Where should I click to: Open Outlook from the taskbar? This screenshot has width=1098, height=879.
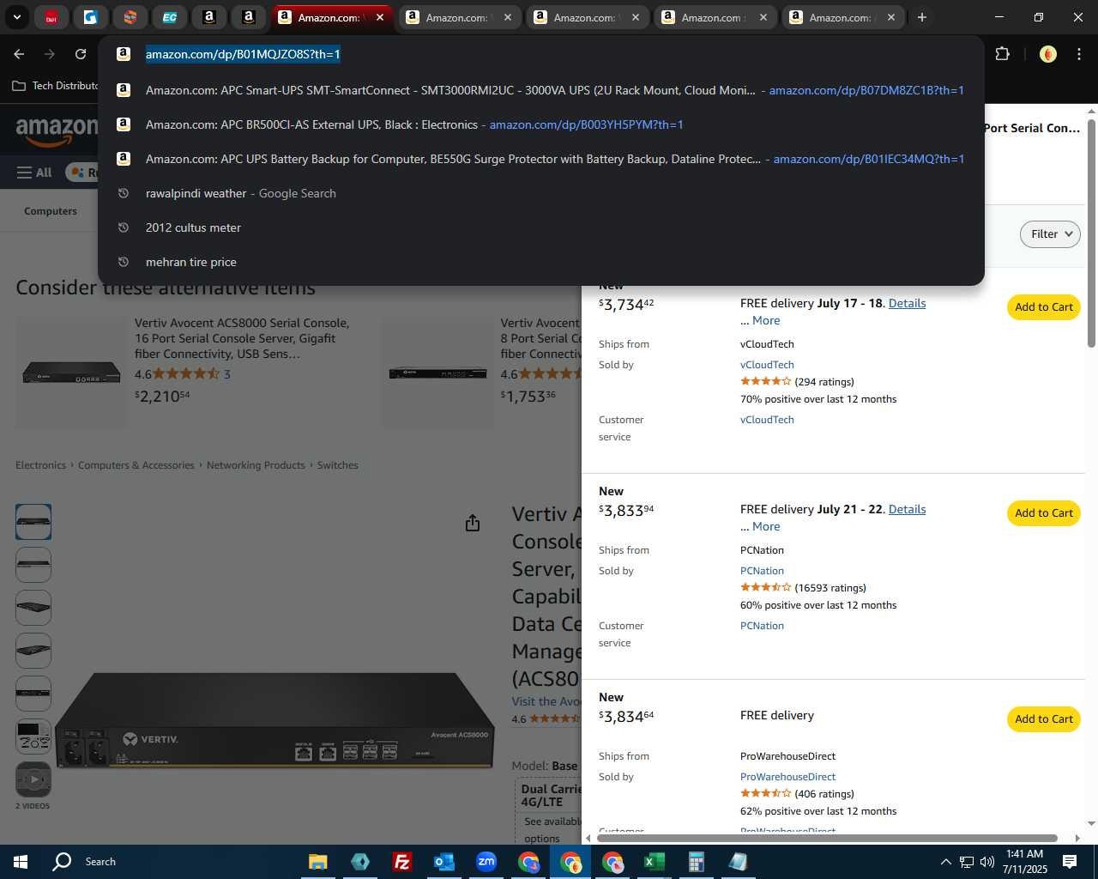443,862
